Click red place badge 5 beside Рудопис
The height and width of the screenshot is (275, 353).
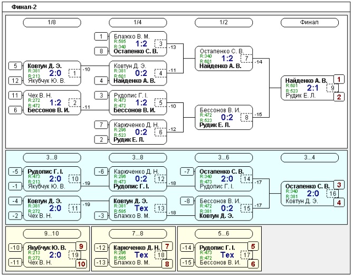(253, 246)
